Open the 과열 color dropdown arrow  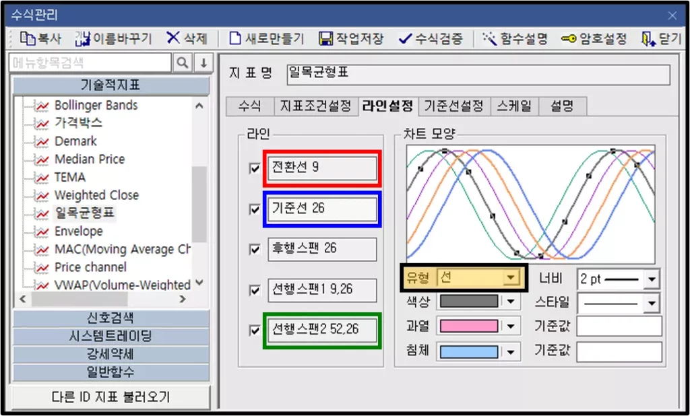pos(511,326)
